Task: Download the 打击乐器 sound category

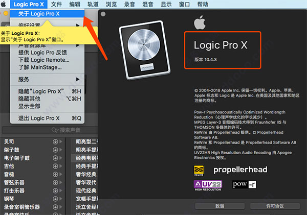Action: click(55, 190)
